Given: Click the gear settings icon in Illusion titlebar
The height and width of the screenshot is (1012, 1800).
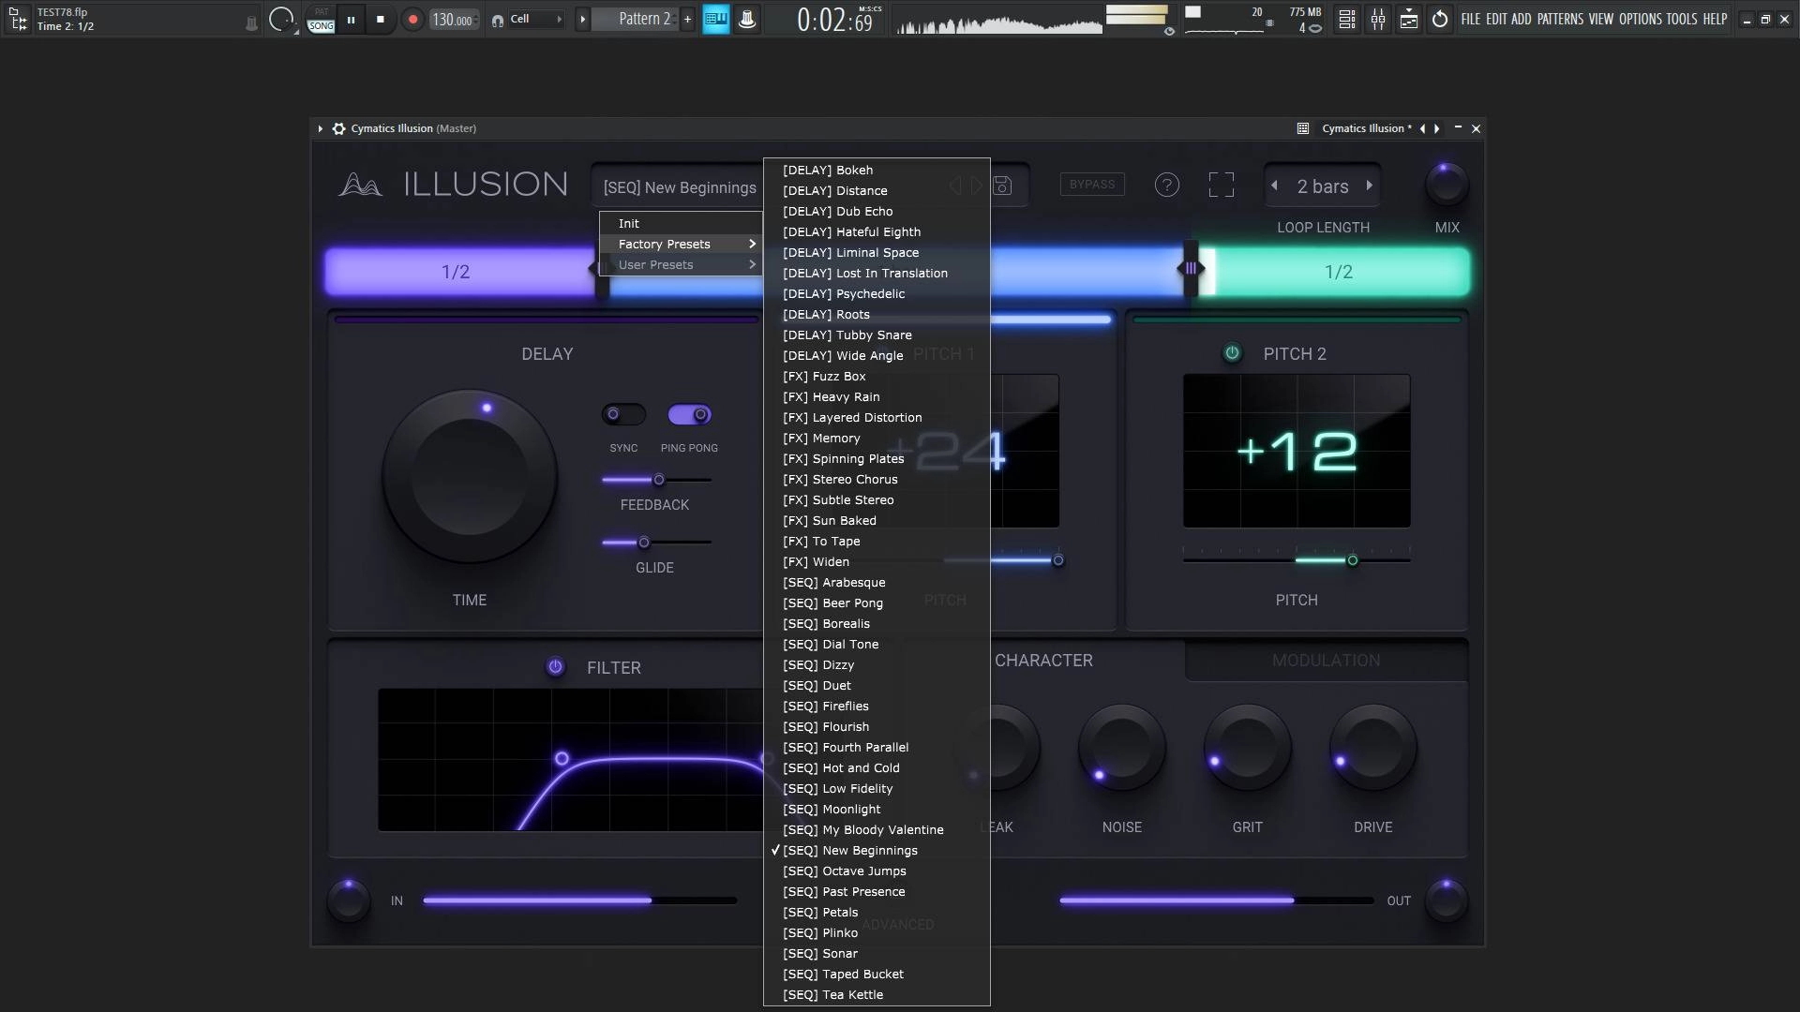Looking at the screenshot, I should 338,128.
